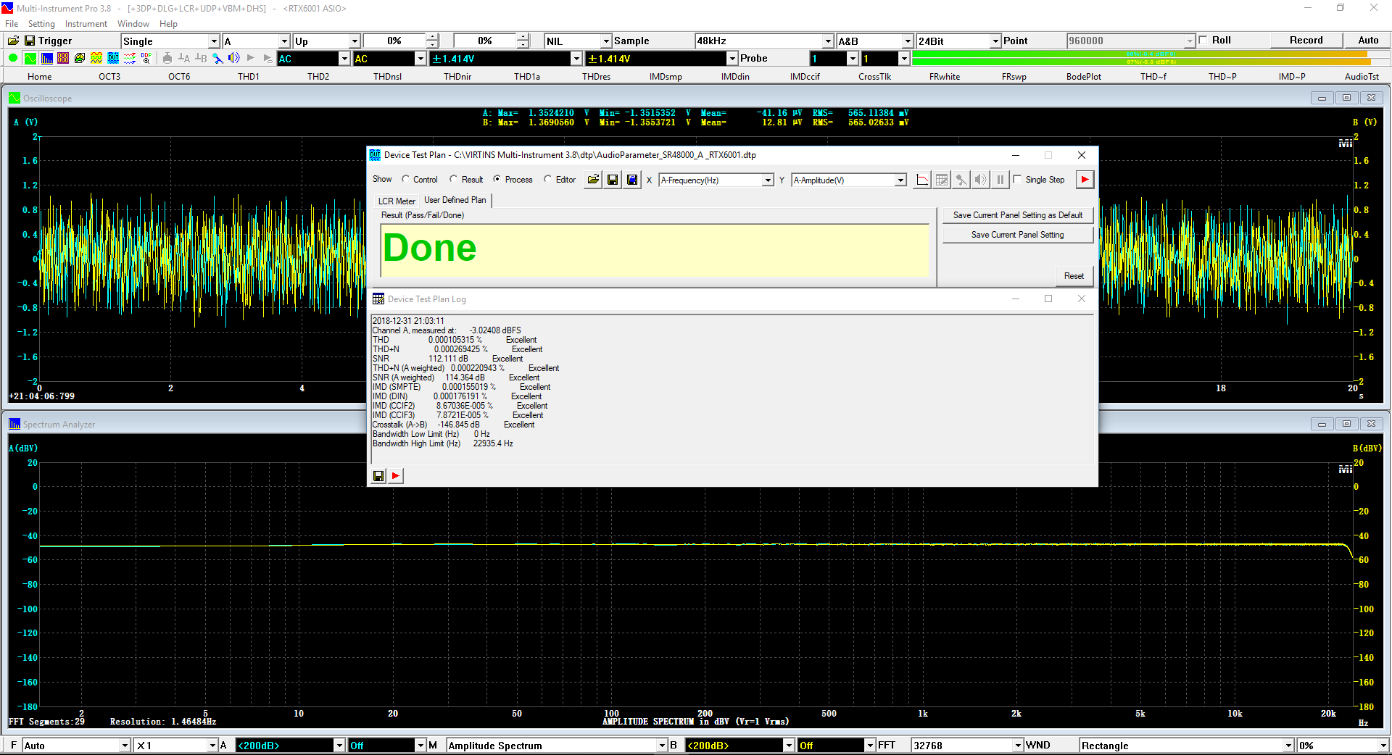Click the trigger level 0% stepper up arrow

tap(432, 37)
